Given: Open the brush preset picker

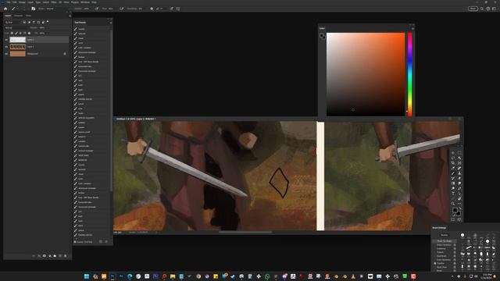Looking at the screenshot, I should 24,9.
